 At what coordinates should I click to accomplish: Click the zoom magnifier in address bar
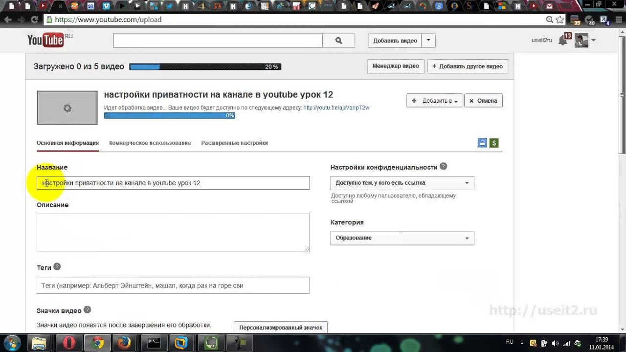tap(550, 20)
